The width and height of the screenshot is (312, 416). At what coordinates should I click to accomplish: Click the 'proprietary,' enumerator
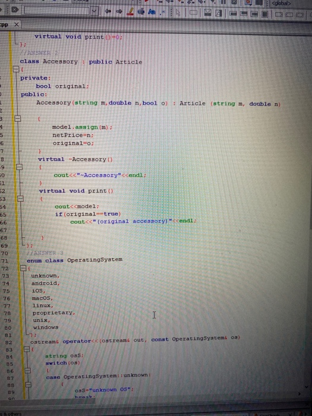(54, 313)
